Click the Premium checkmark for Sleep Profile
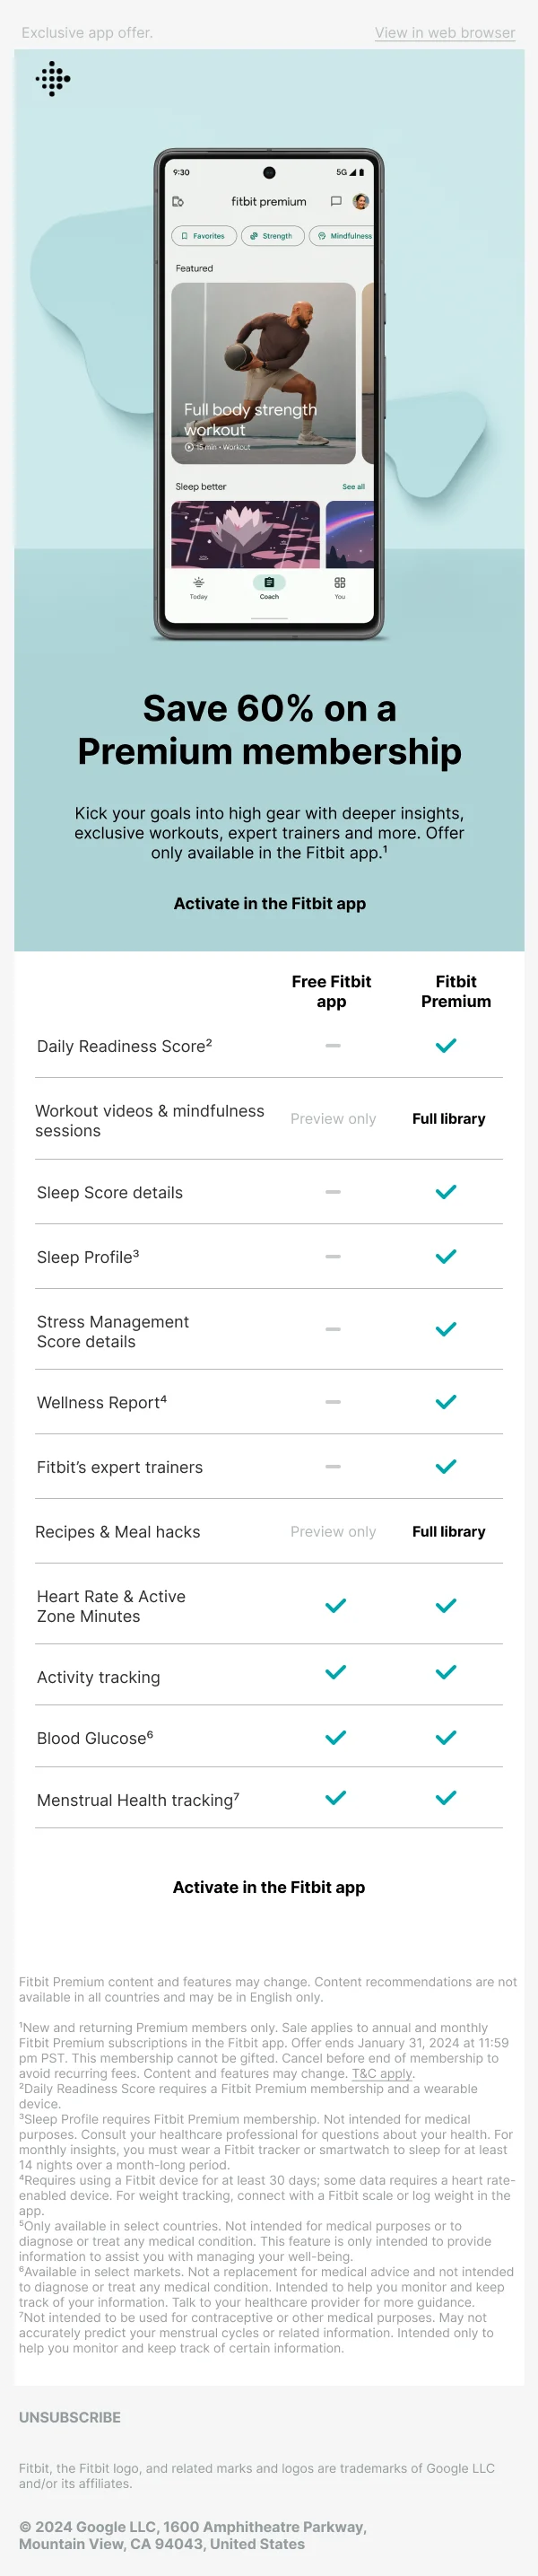 point(447,1257)
